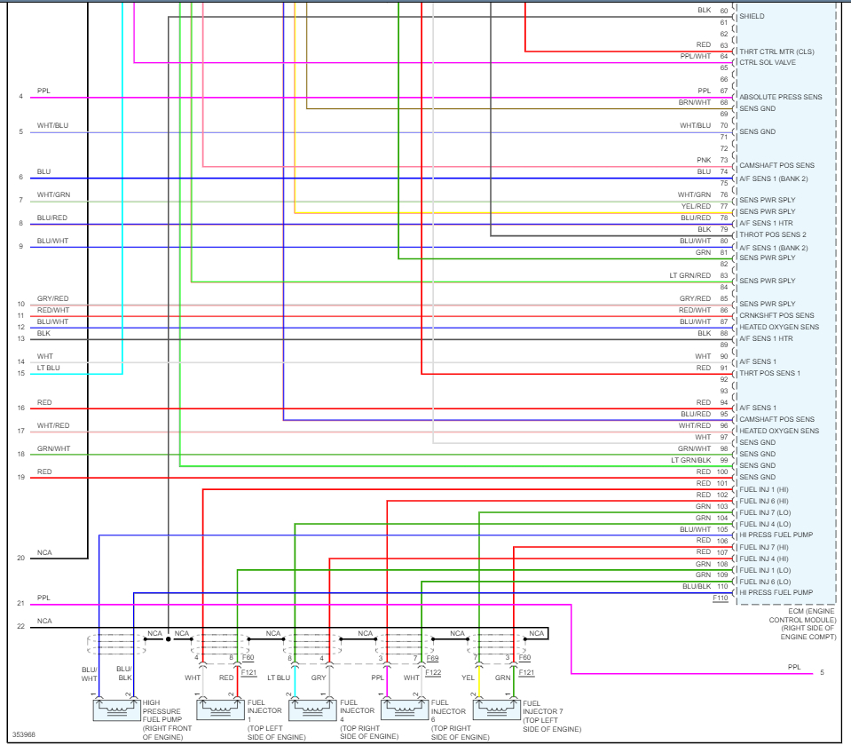Select the Fuel Injector 6 coil symbol

tap(405, 709)
